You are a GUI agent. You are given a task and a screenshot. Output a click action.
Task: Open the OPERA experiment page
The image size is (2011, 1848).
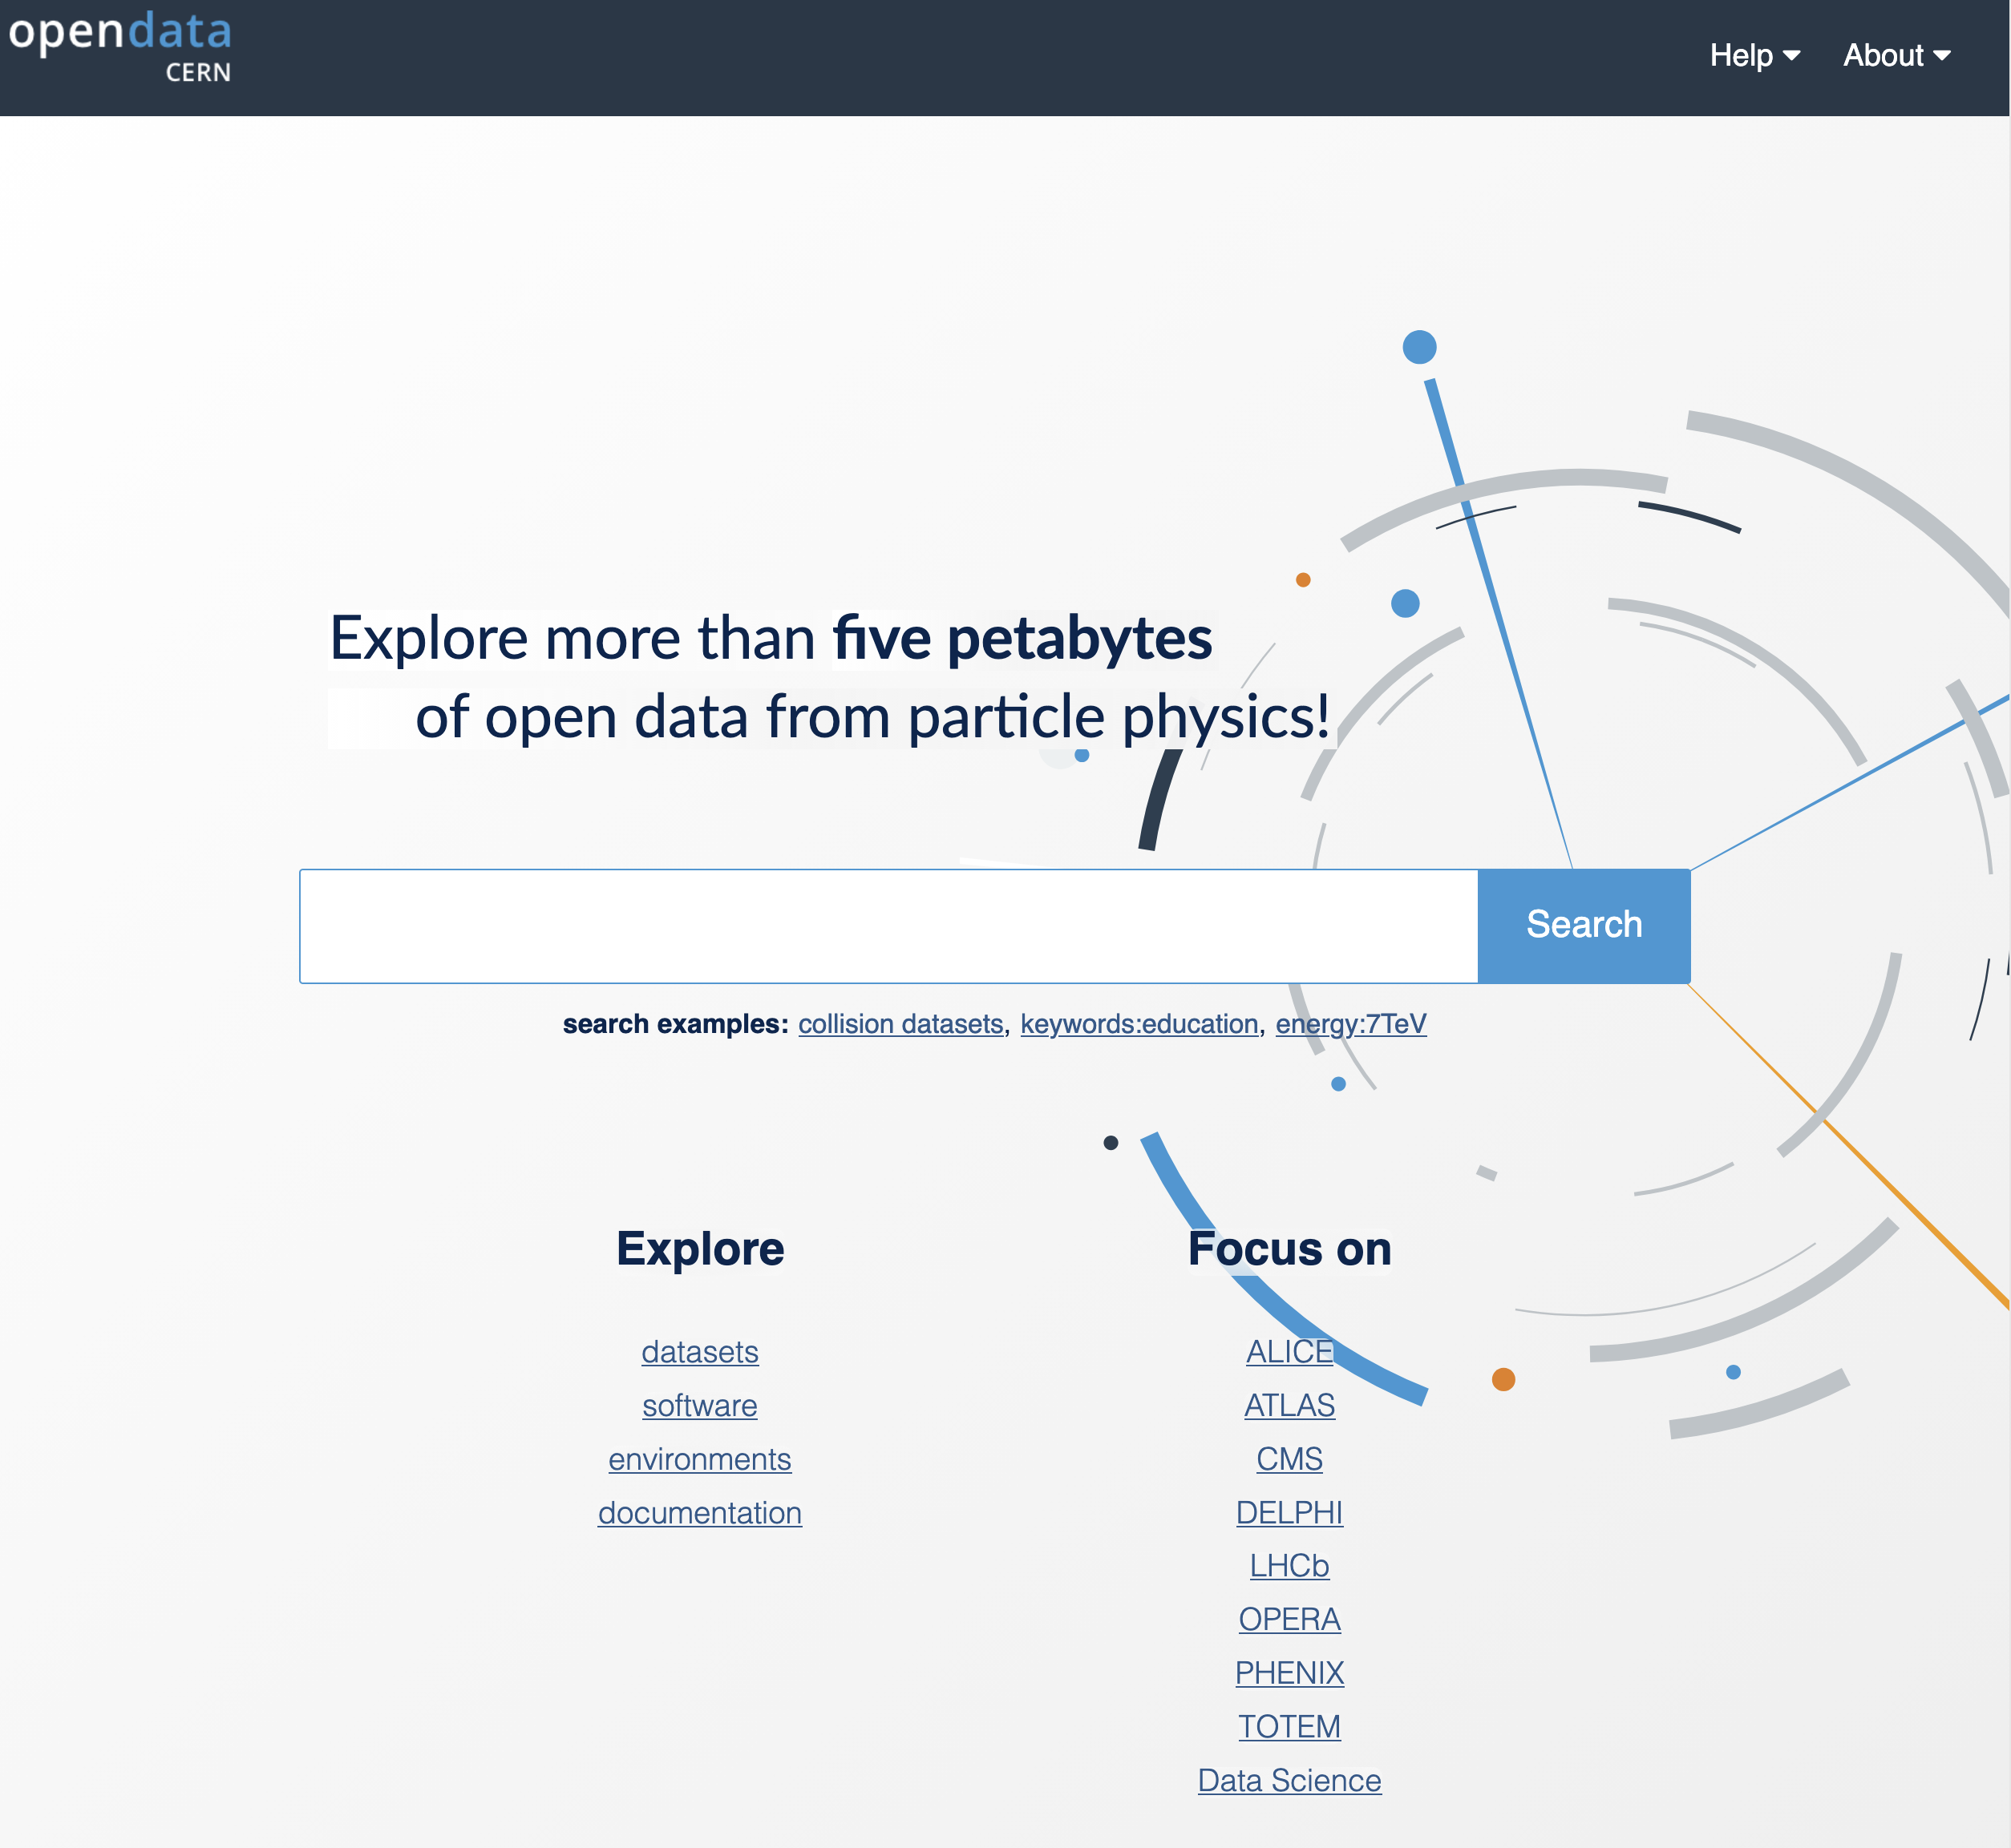coord(1289,1619)
